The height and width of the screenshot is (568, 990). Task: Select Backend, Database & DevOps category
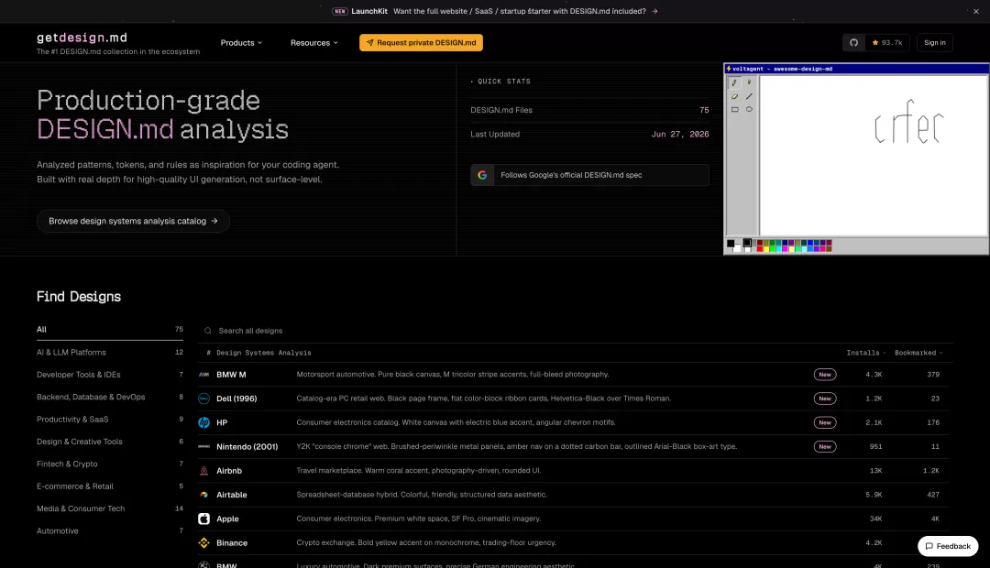pos(110,397)
